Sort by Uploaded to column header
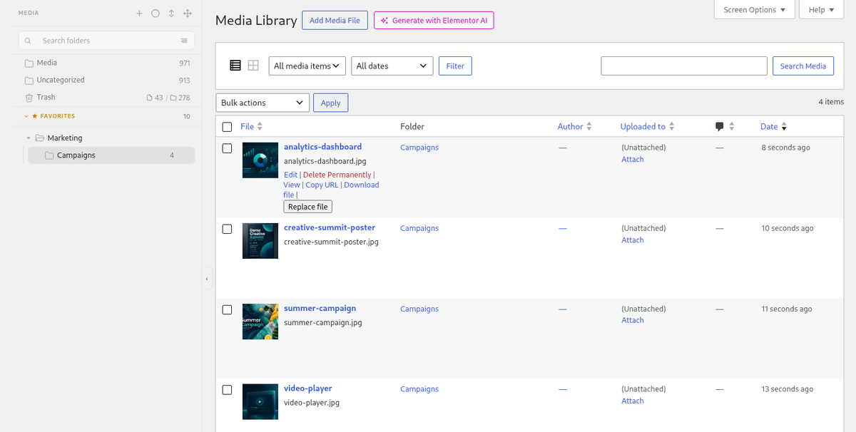This screenshot has height=432, width=856. point(643,127)
